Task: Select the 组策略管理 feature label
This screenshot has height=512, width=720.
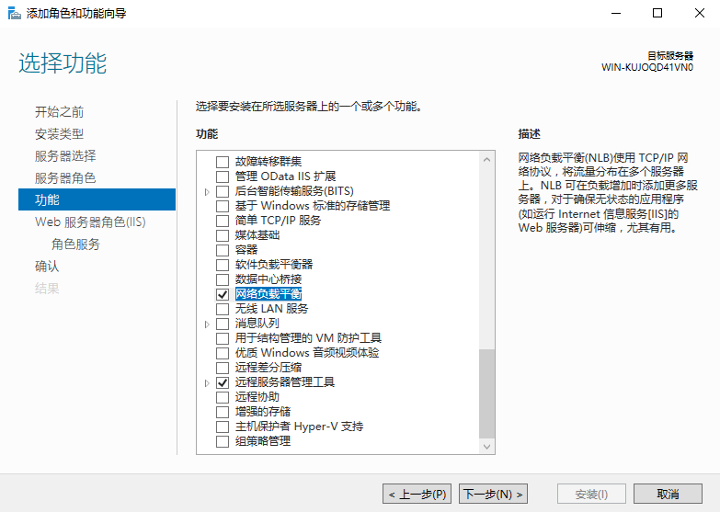Action: point(263,441)
